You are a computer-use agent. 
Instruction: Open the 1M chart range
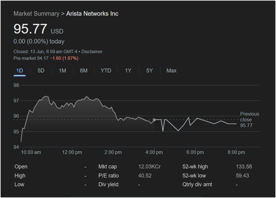coord(62,71)
